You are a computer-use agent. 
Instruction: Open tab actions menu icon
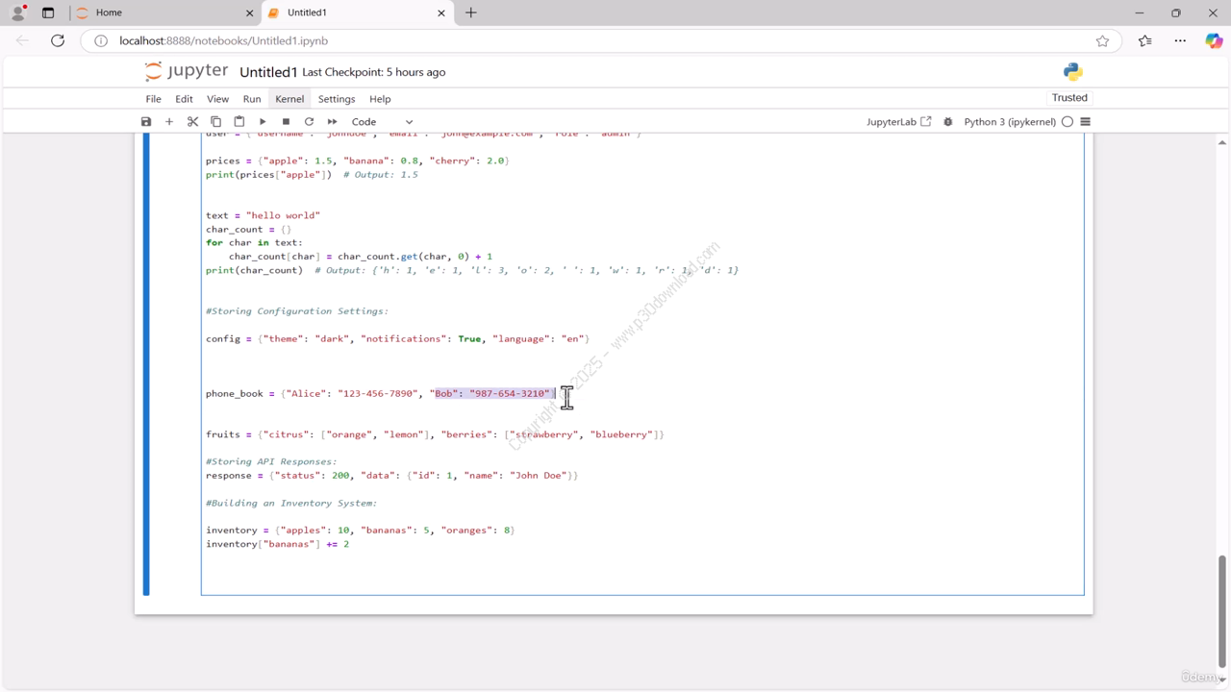[48, 12]
